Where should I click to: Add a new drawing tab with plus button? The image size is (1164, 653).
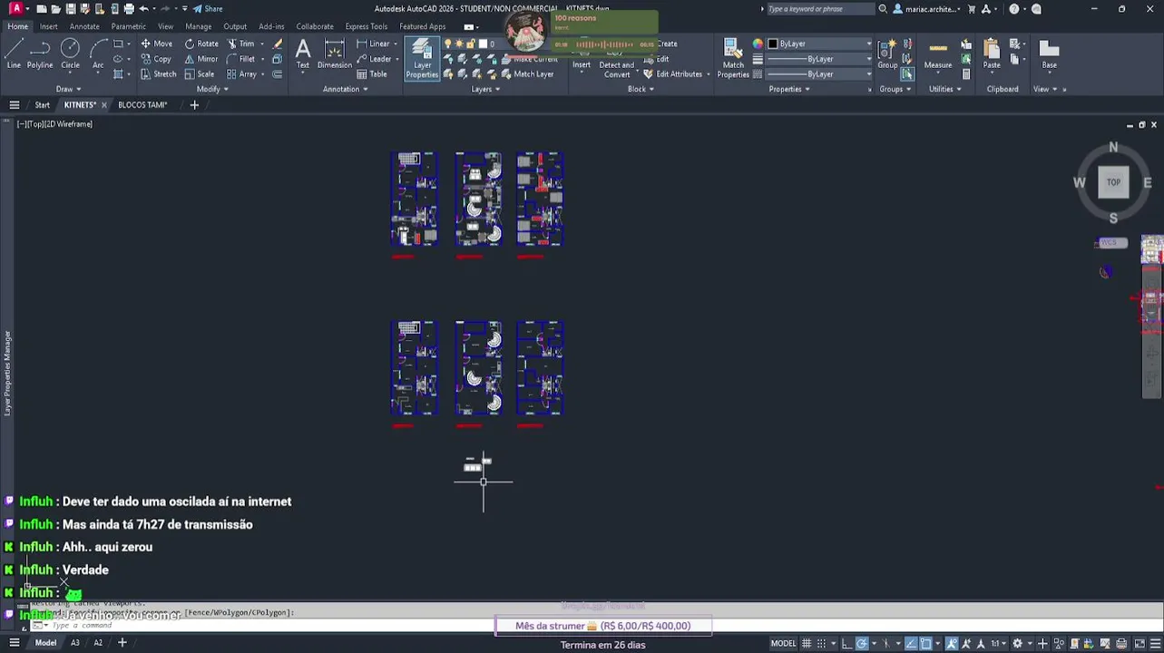click(x=194, y=105)
